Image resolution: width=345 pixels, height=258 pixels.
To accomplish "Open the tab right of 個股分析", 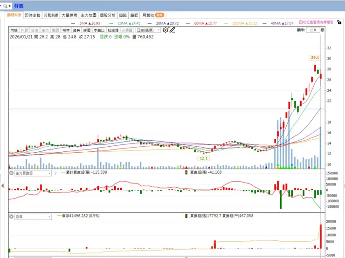I will (123, 15).
